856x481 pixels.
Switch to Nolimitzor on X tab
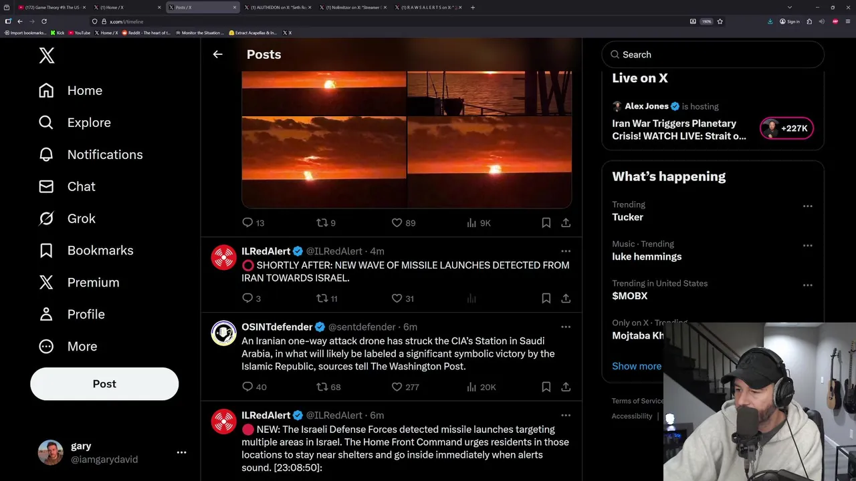click(x=352, y=7)
